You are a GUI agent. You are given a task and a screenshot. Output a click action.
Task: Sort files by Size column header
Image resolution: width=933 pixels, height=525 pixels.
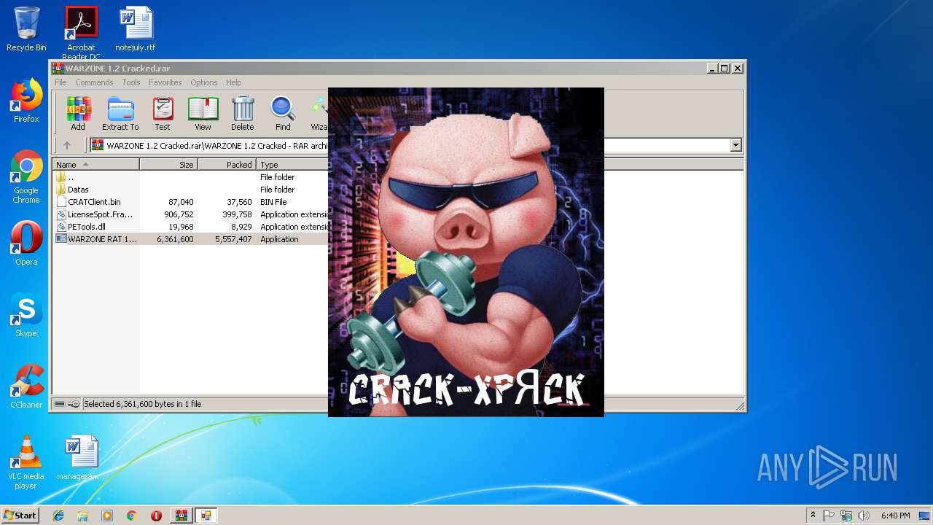coord(168,165)
